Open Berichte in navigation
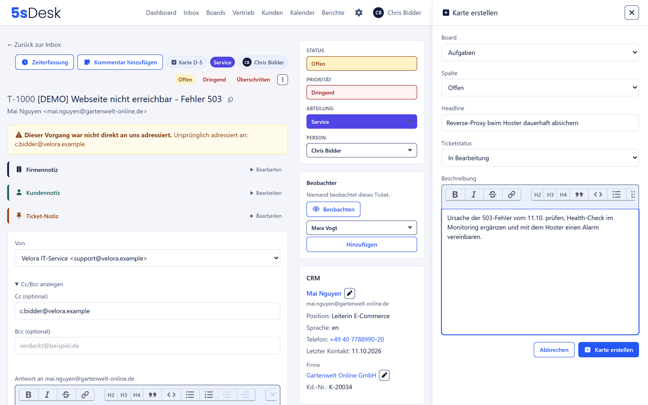Image resolution: width=648 pixels, height=405 pixels. pyautogui.click(x=333, y=13)
